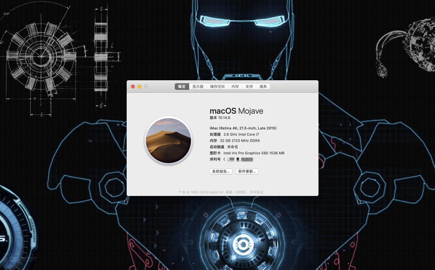The height and width of the screenshot is (270, 435).
Task: Close the About This Mac window
Action: coord(133,87)
